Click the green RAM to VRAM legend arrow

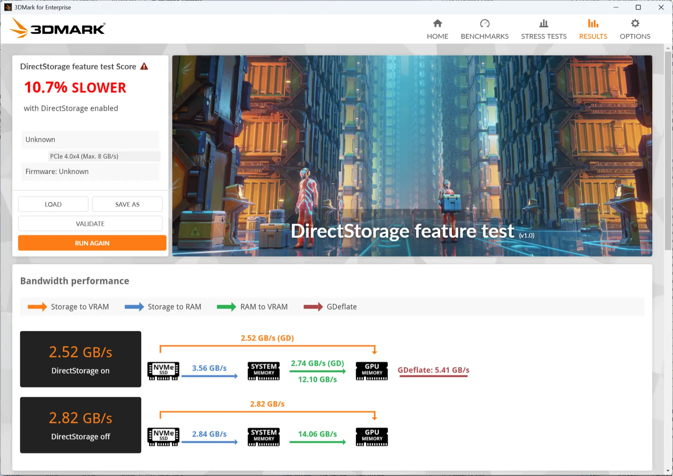coord(226,307)
